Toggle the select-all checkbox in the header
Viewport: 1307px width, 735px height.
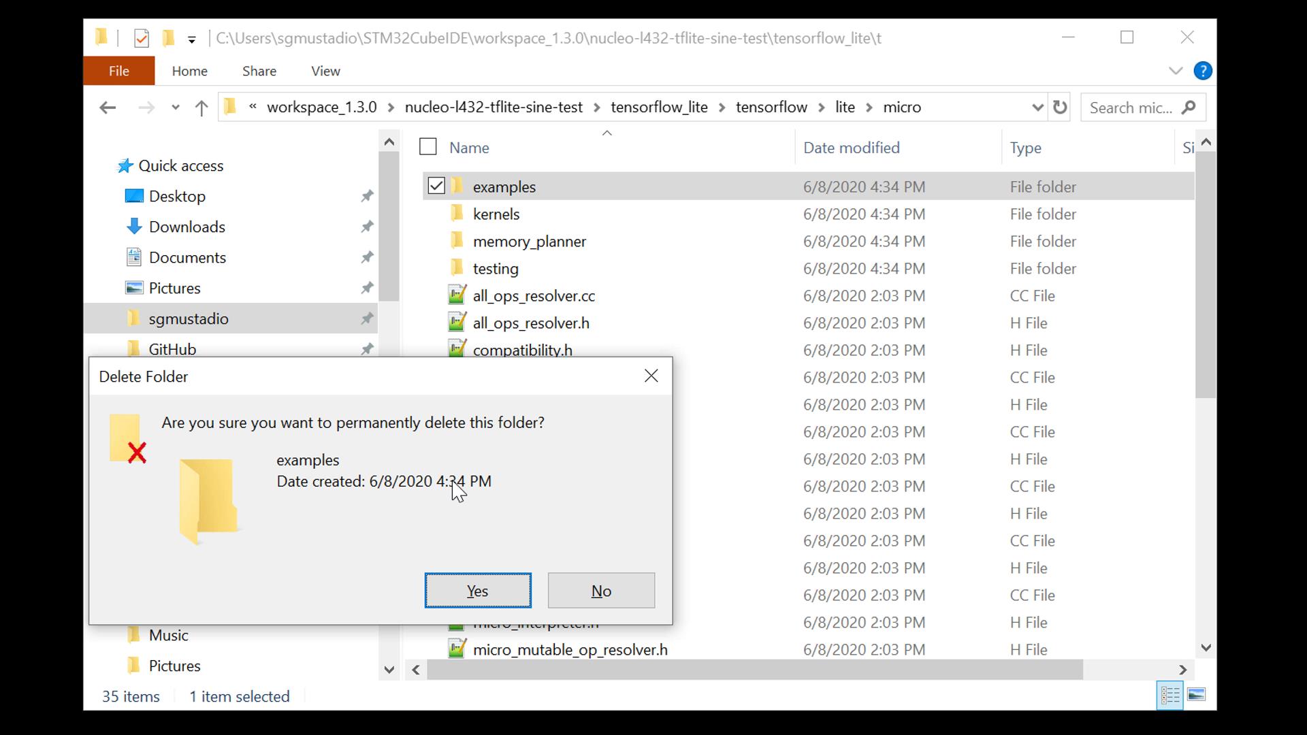pos(427,147)
